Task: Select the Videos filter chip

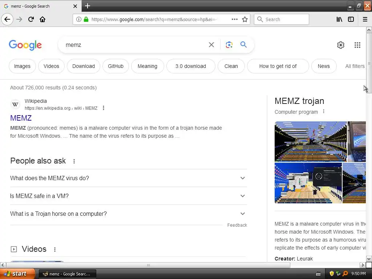Action: (x=51, y=66)
